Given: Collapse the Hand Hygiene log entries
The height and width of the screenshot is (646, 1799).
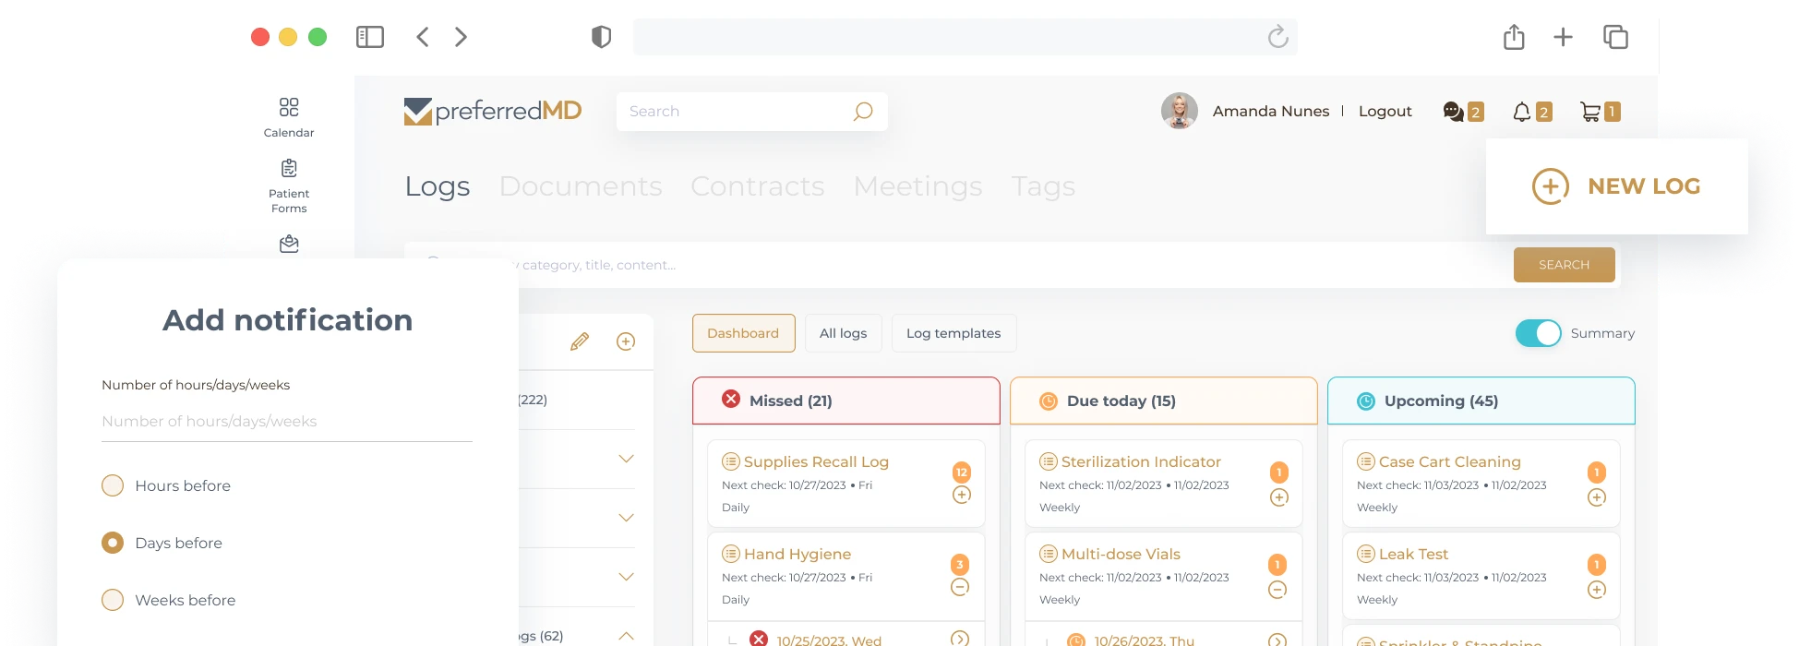Looking at the screenshot, I should point(960,588).
